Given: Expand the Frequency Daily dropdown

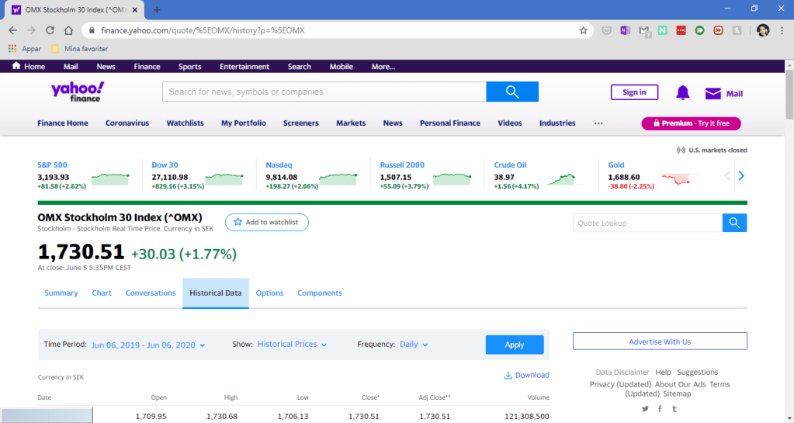Looking at the screenshot, I should 414,345.
